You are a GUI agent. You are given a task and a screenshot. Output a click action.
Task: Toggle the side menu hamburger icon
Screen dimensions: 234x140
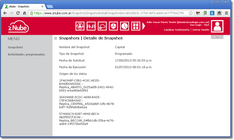click(56, 38)
